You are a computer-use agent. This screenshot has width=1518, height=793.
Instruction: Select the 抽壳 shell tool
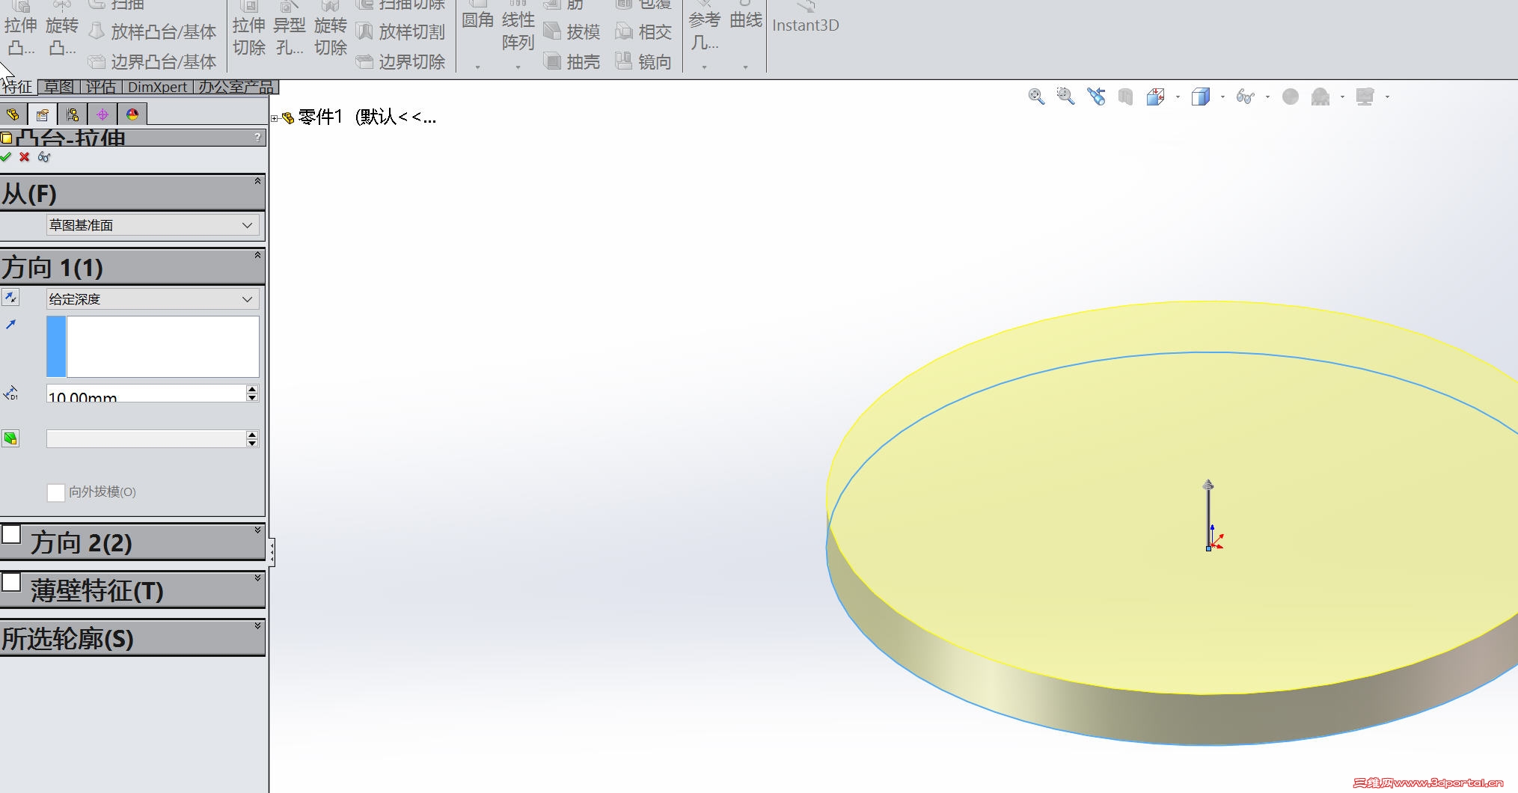[x=572, y=61]
